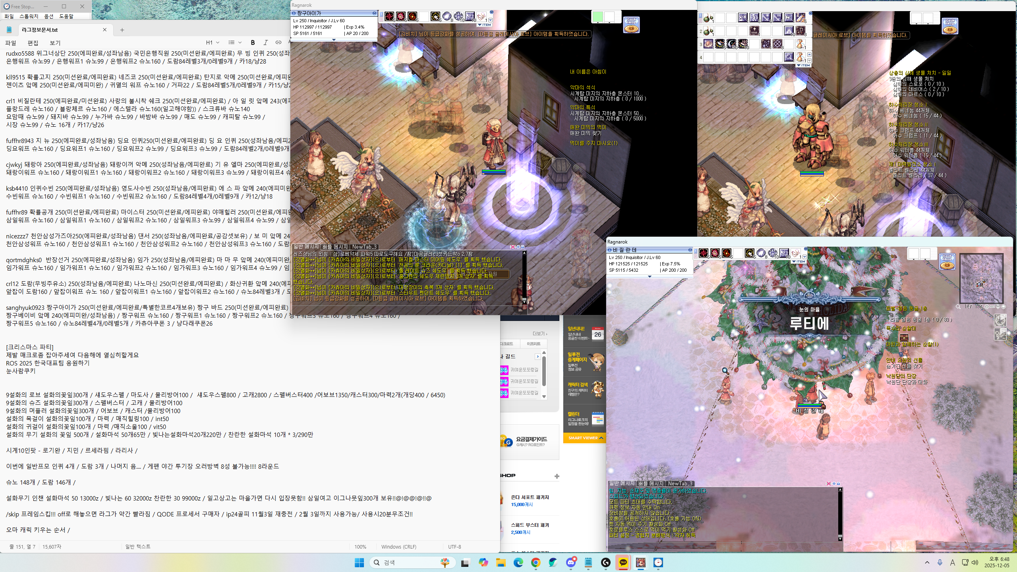Click the 옵션 menu in Free Stopwatch
The image size is (1017, 572).
point(49,16)
